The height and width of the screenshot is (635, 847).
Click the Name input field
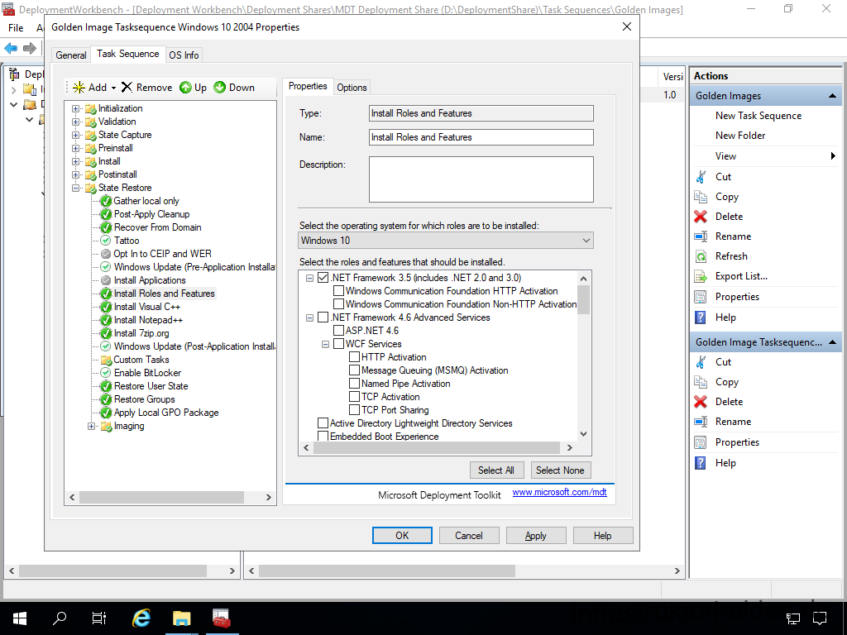[481, 137]
